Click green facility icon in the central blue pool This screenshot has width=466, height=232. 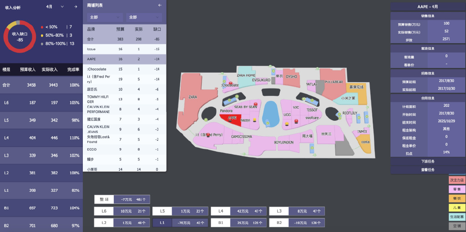click(x=268, y=123)
